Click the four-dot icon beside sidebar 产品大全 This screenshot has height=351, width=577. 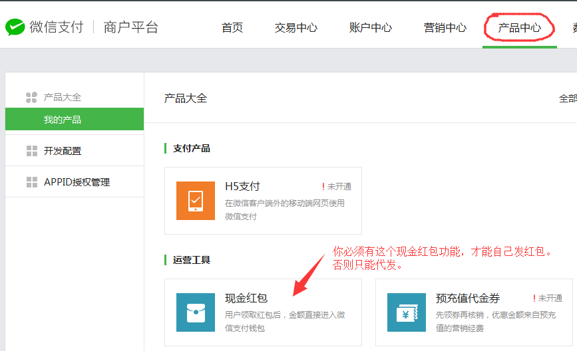click(31, 98)
